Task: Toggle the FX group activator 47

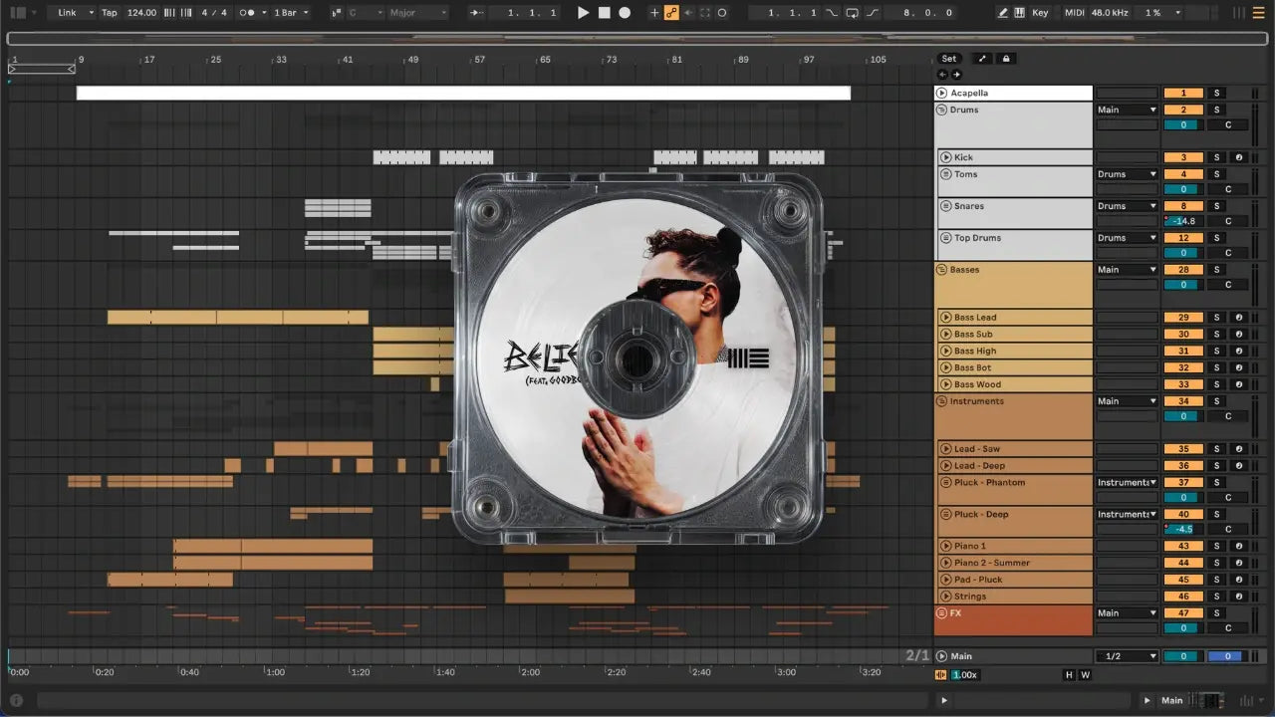Action: [x=1183, y=613]
